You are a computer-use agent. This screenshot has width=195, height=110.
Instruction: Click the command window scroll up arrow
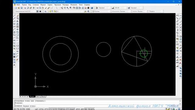[180, 101]
